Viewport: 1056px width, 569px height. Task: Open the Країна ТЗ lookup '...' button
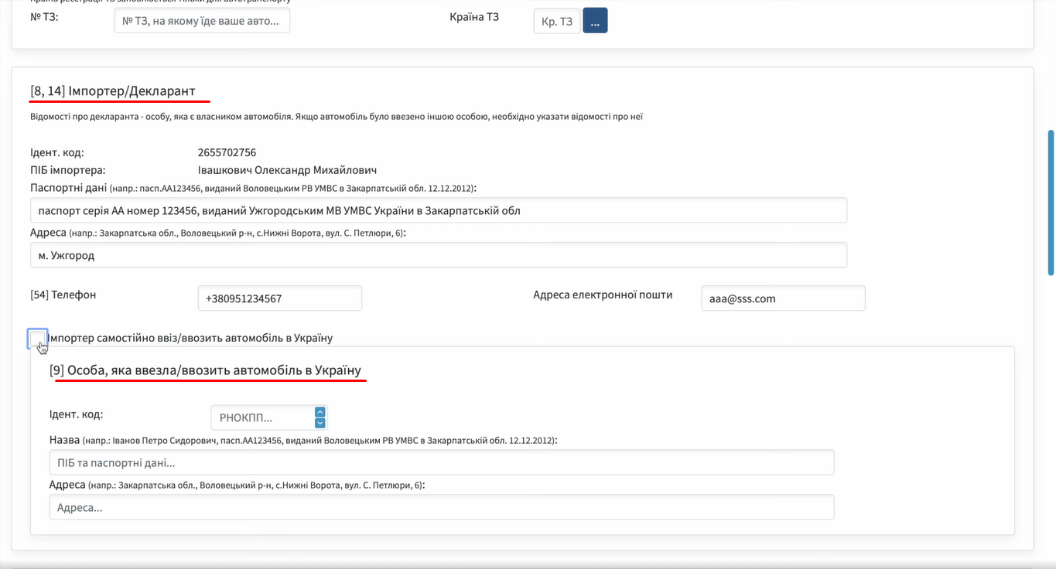(595, 21)
